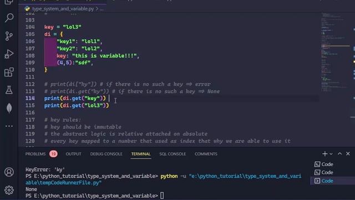The height and width of the screenshot is (200, 355).
Task: Click line number 110 in gutter
Action: point(30,70)
